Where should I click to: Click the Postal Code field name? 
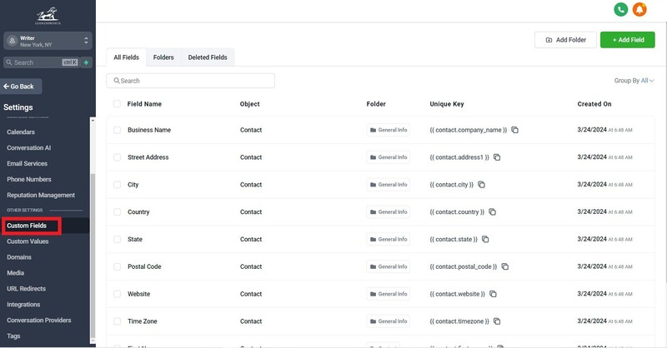pos(144,266)
